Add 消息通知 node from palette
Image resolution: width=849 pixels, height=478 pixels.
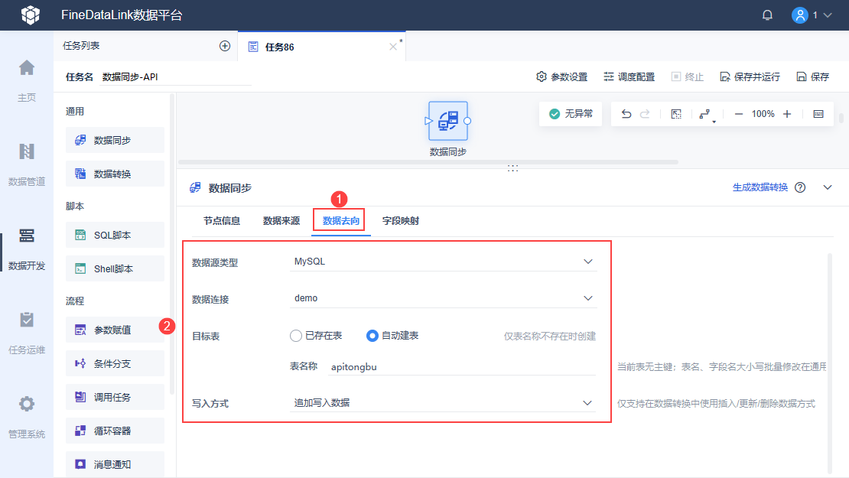[x=115, y=464]
